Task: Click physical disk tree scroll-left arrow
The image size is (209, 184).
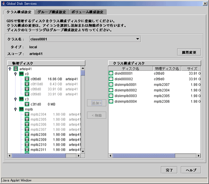Action: [10, 156]
